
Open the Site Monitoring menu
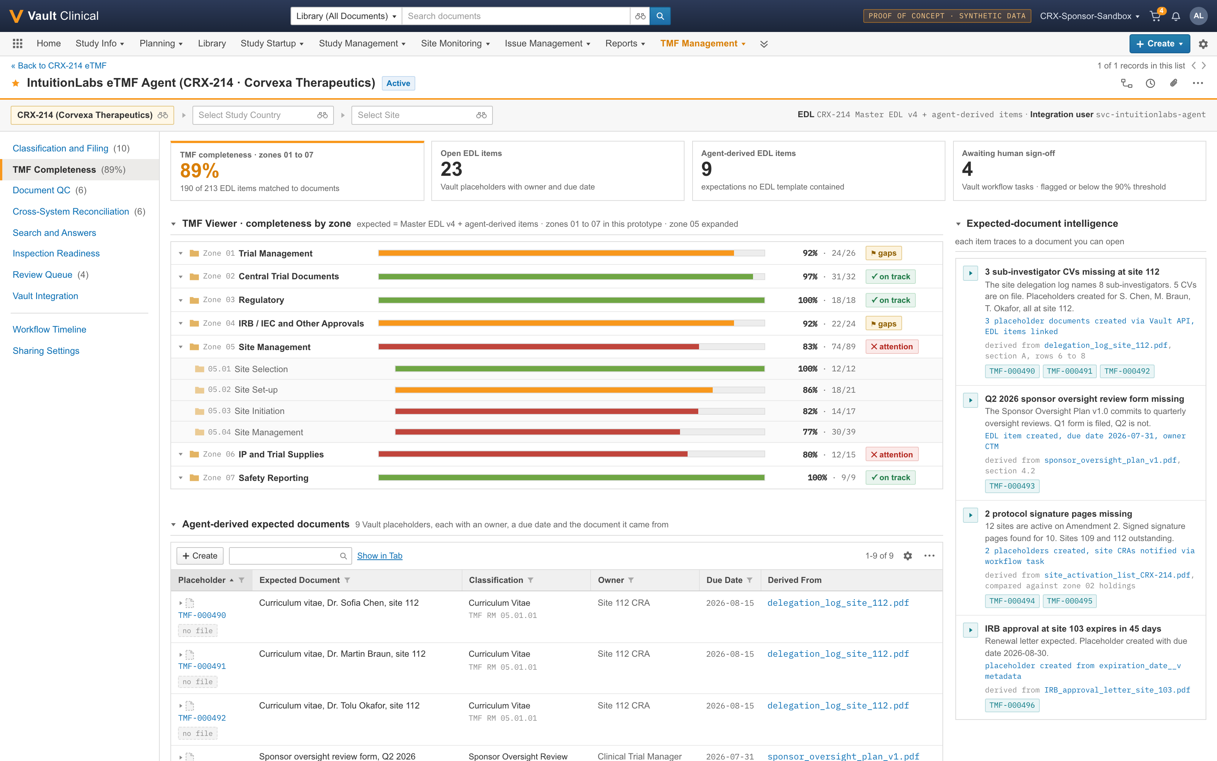click(455, 44)
